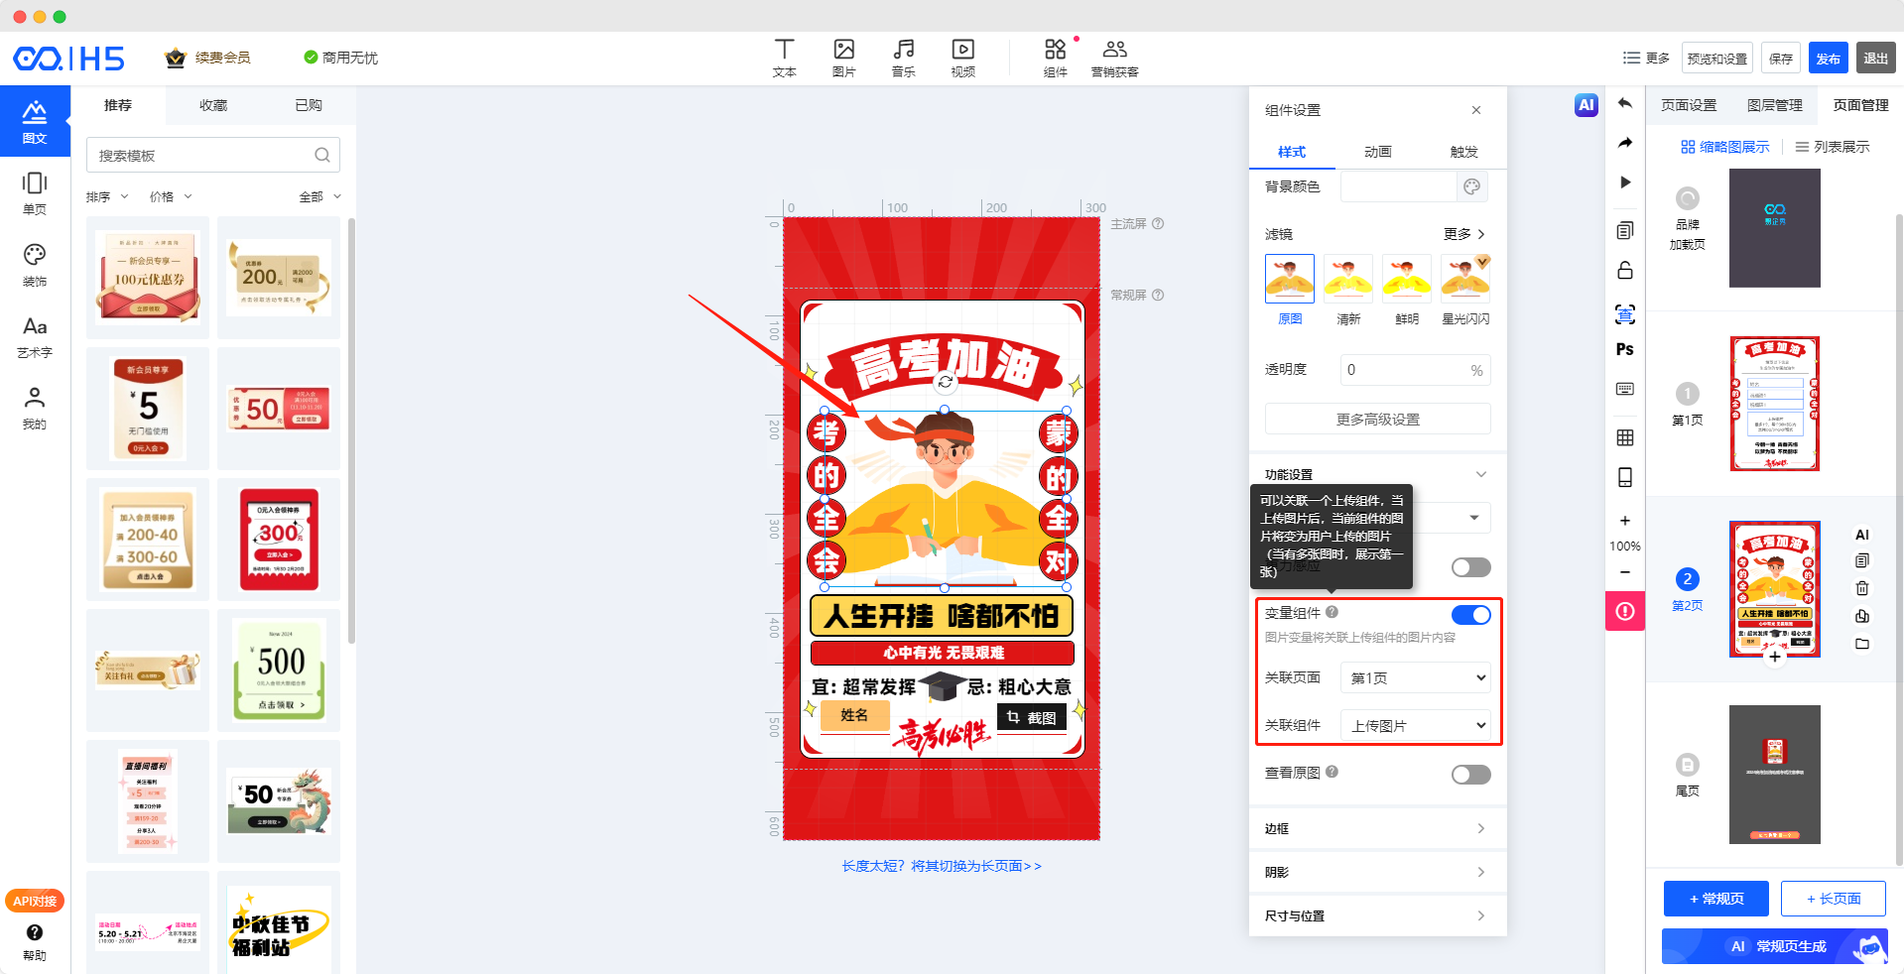Click the redo arrow icon
Viewport: 1904px width, 974px height.
pos(1625,143)
